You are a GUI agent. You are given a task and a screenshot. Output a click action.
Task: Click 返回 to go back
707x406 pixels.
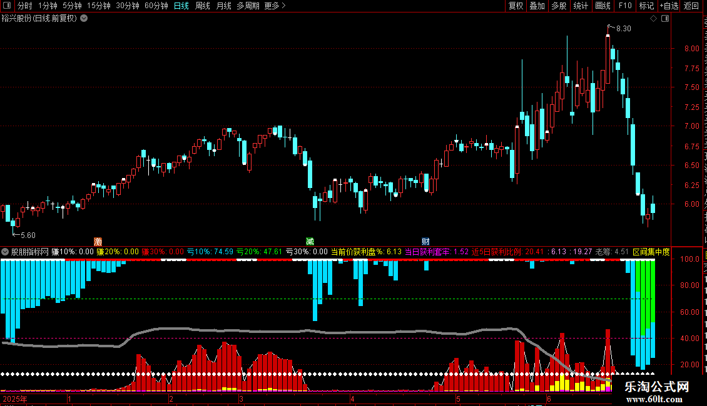pos(691,6)
